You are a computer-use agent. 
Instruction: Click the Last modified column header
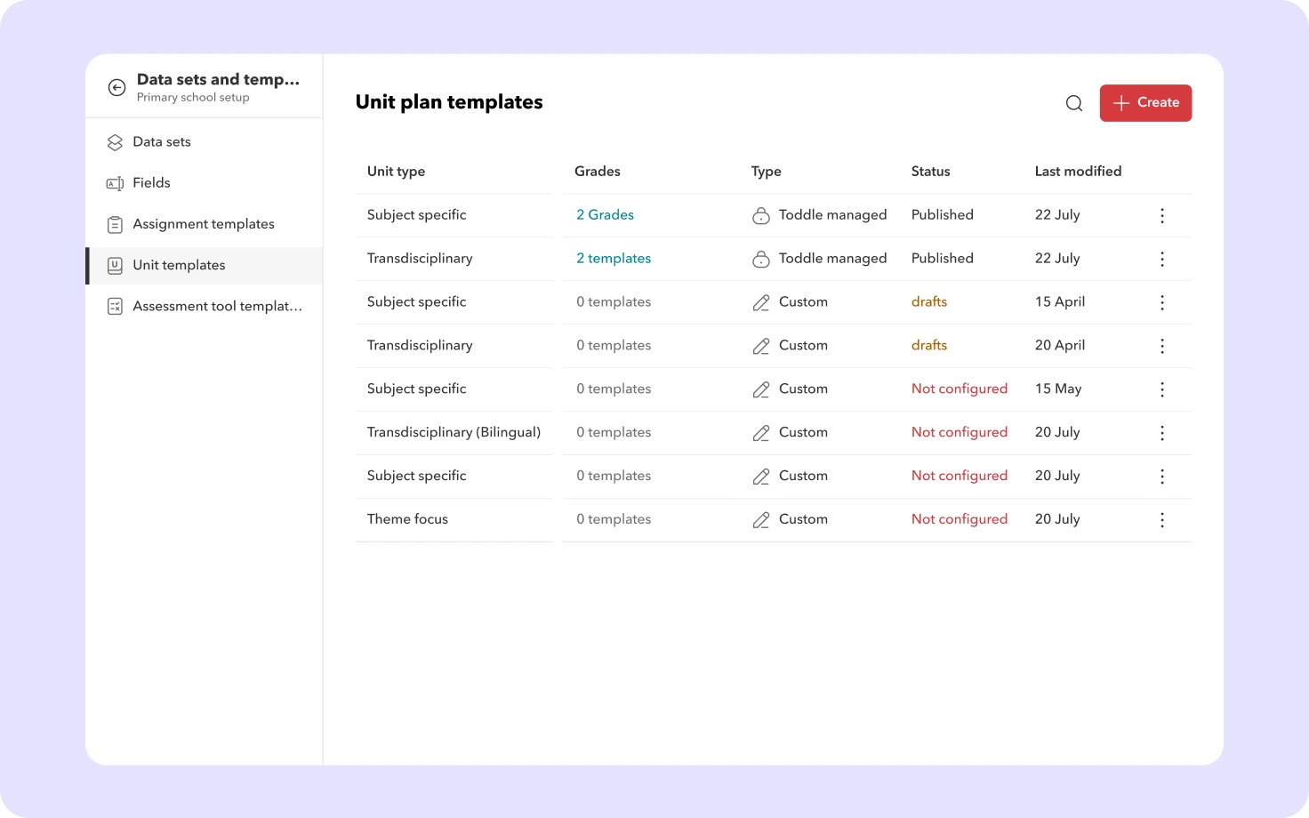point(1078,172)
